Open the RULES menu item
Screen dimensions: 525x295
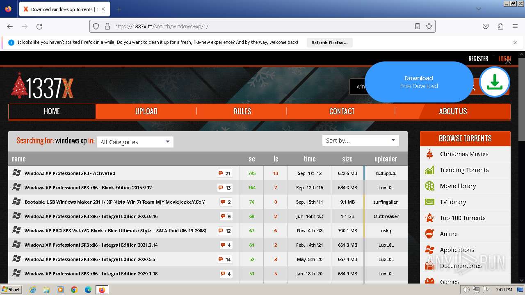tap(242, 111)
